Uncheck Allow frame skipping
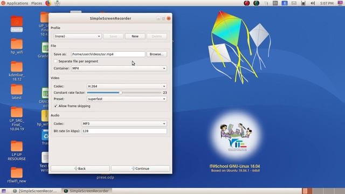345x194 pixels. pyautogui.click(x=56, y=106)
